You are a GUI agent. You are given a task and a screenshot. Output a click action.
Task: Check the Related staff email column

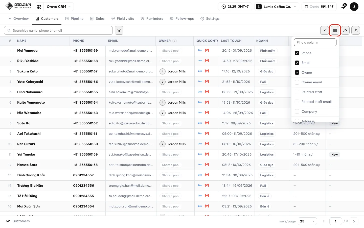(x=297, y=102)
